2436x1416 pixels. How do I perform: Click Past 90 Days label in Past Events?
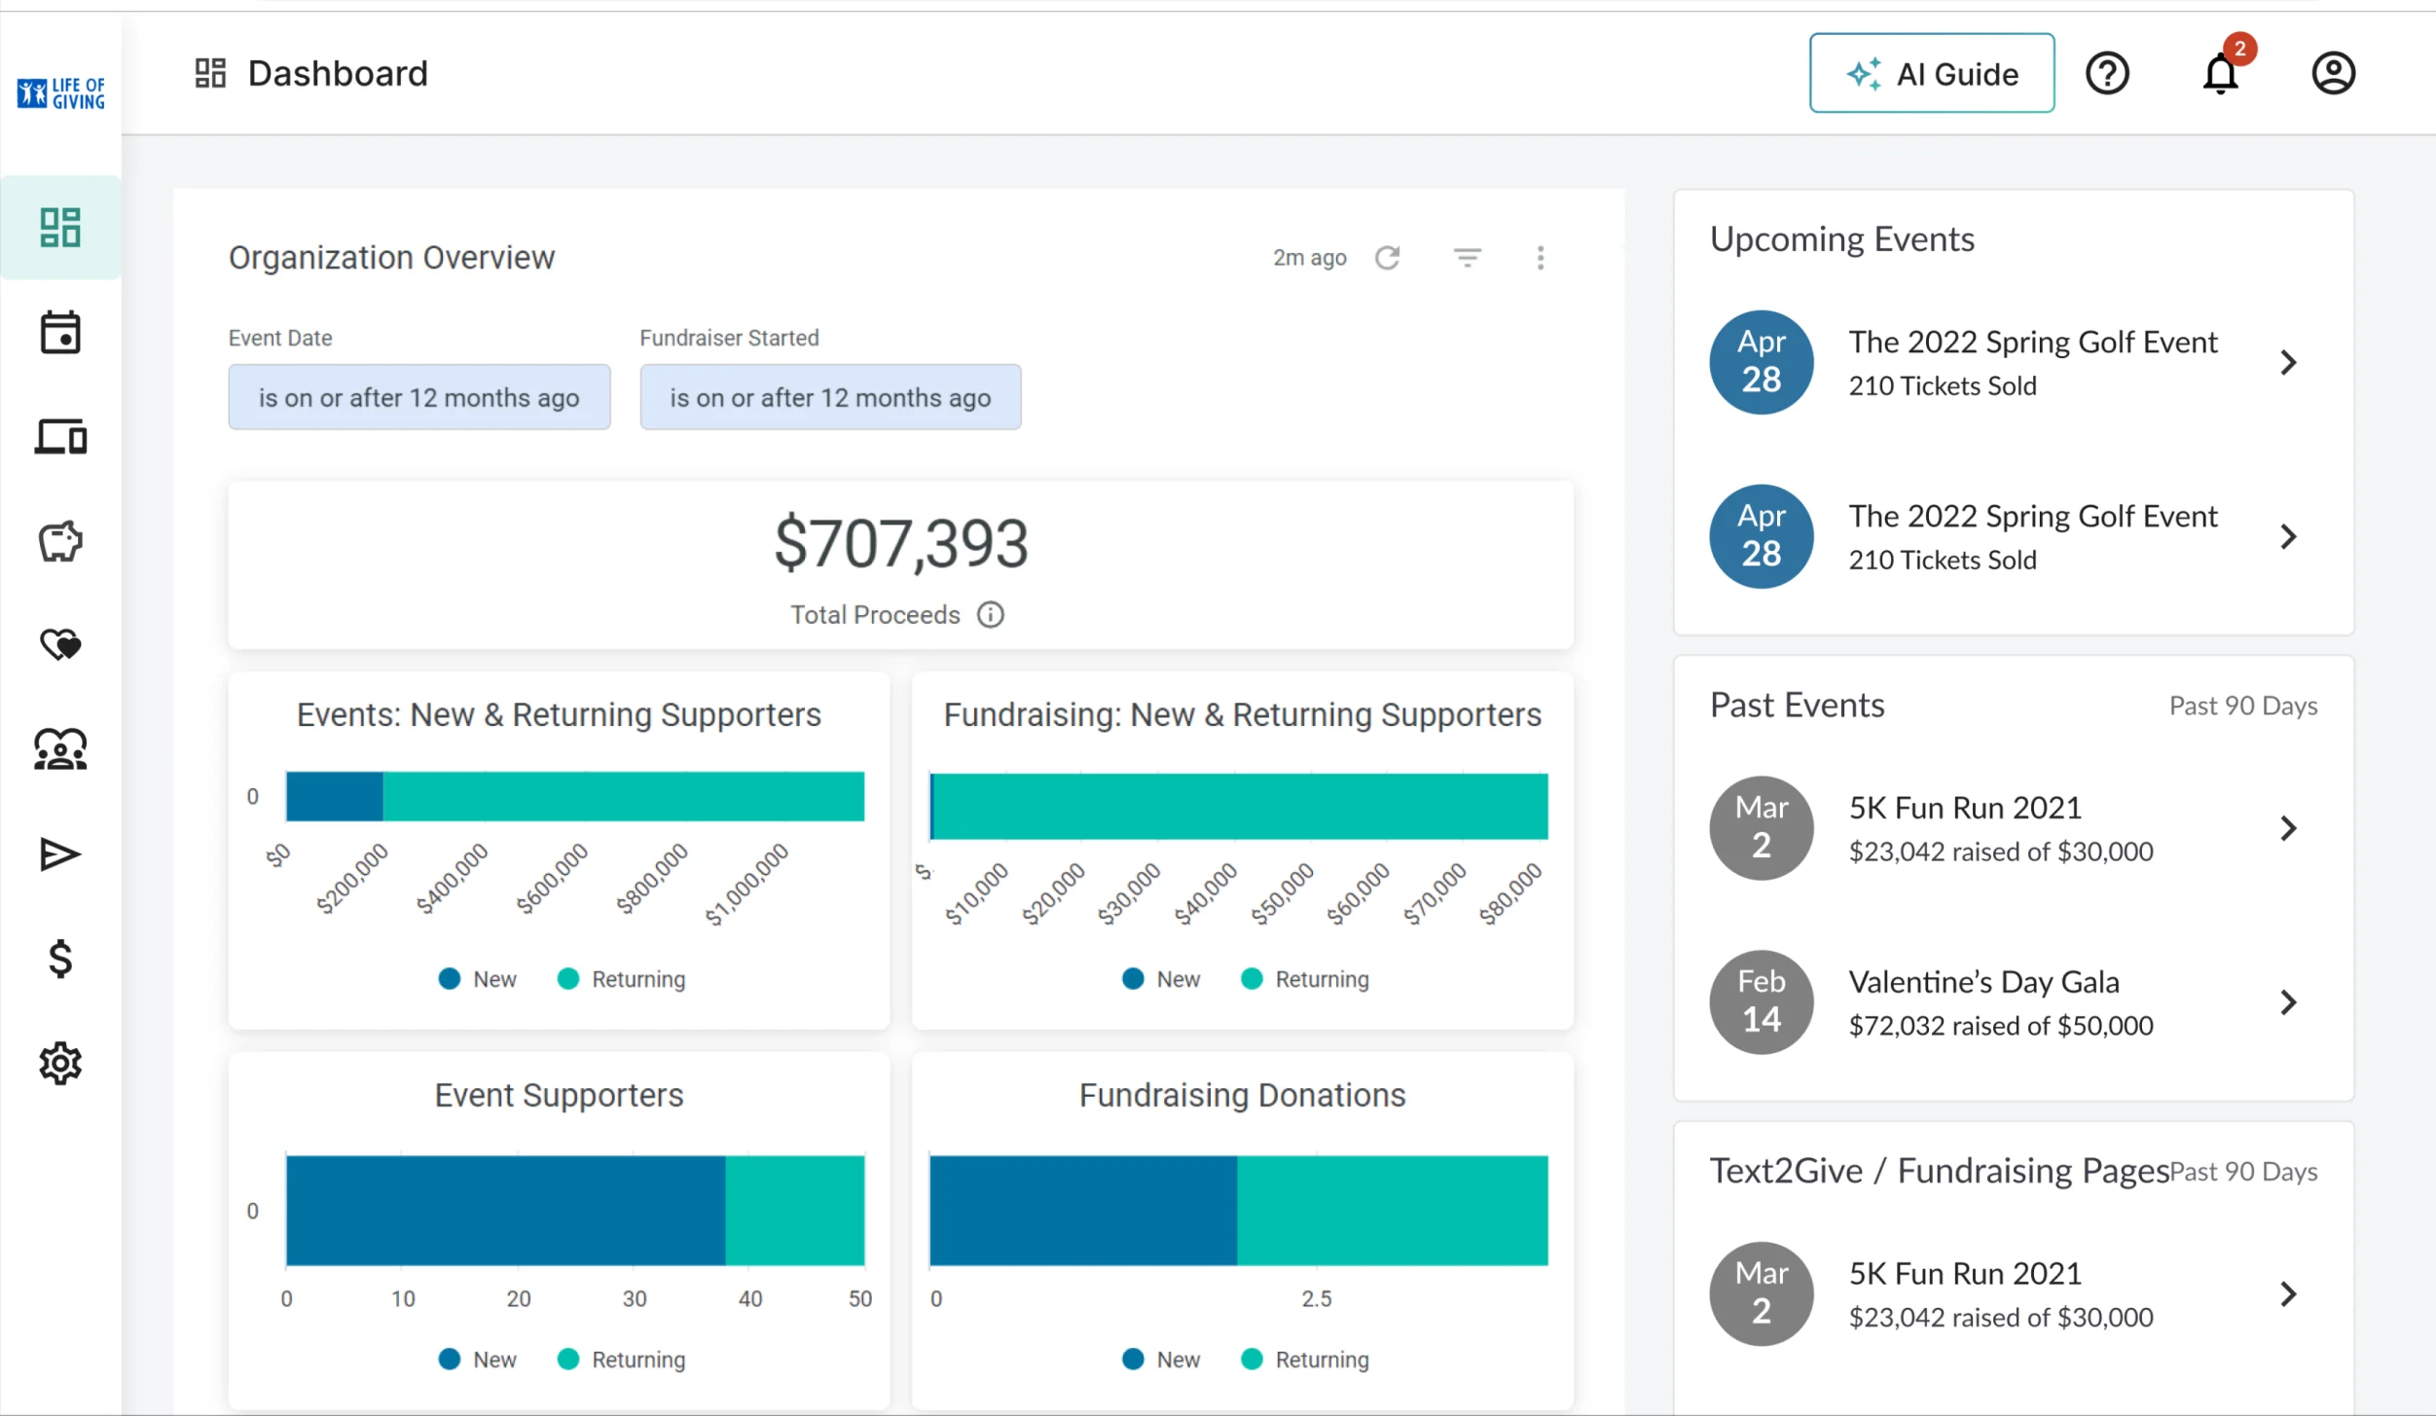pos(2243,706)
